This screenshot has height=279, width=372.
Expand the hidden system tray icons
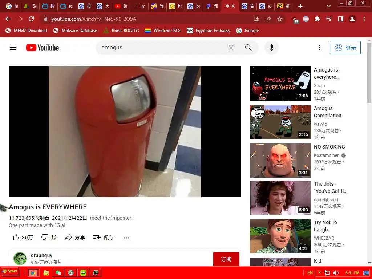(x=319, y=272)
